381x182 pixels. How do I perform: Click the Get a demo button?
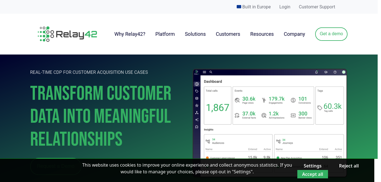pos(331,34)
